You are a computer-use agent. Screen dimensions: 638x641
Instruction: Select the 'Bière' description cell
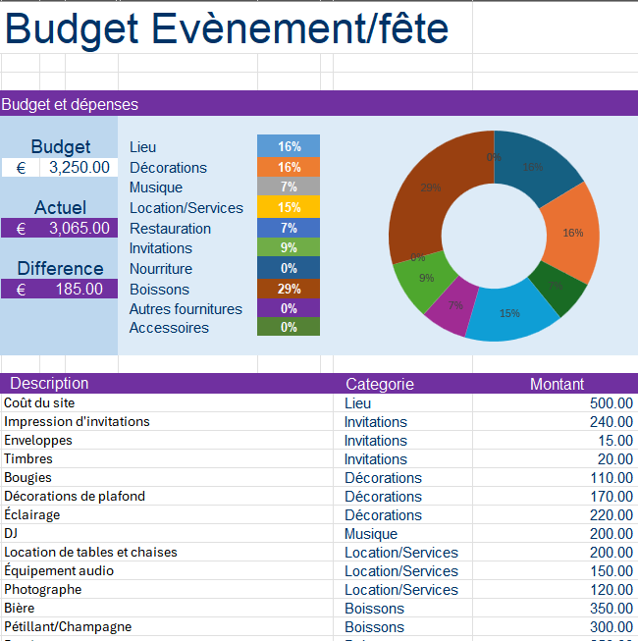tap(167, 608)
